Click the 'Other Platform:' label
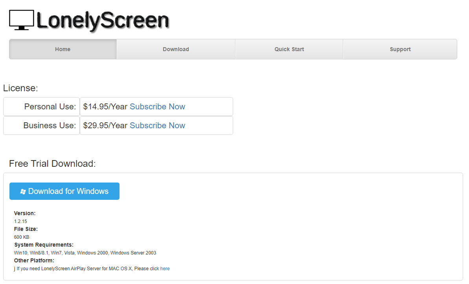The width and height of the screenshot is (469, 284). pos(34,260)
